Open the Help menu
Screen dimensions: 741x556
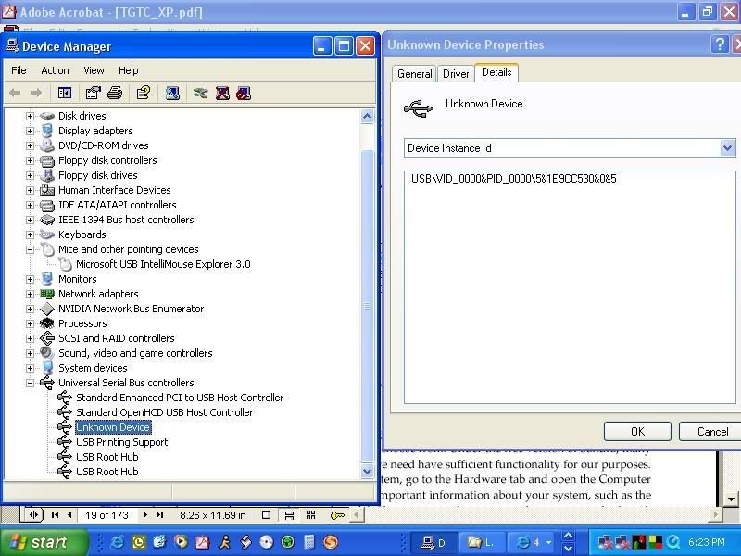[128, 70]
